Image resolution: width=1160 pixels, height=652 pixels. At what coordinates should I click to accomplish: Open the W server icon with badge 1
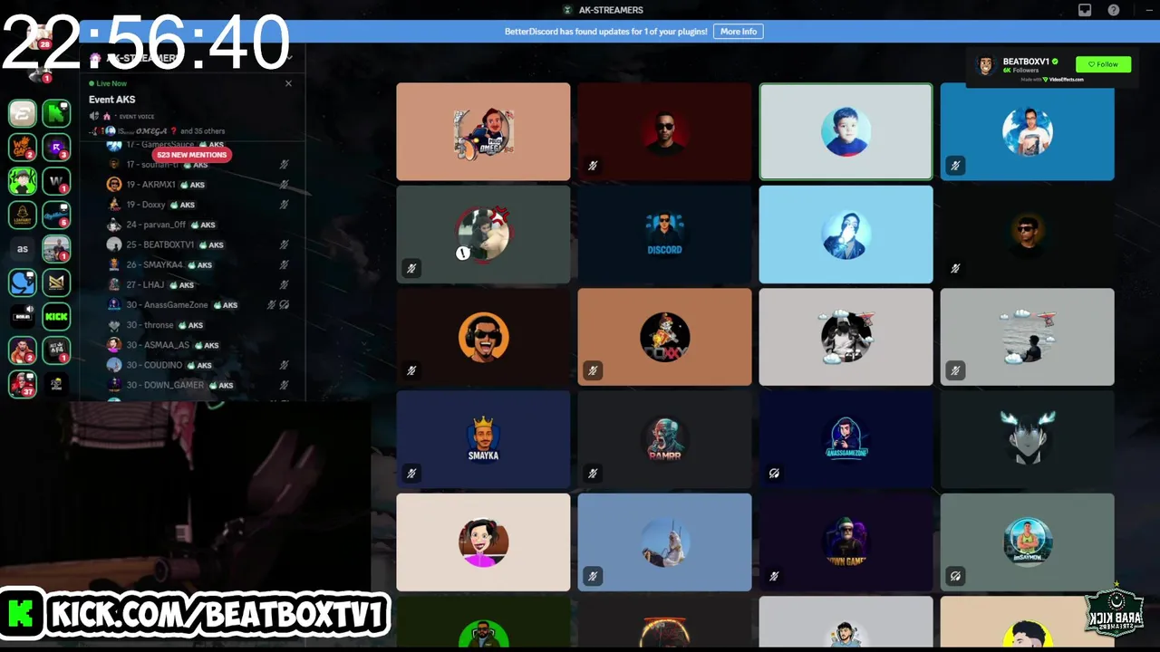pos(56,180)
